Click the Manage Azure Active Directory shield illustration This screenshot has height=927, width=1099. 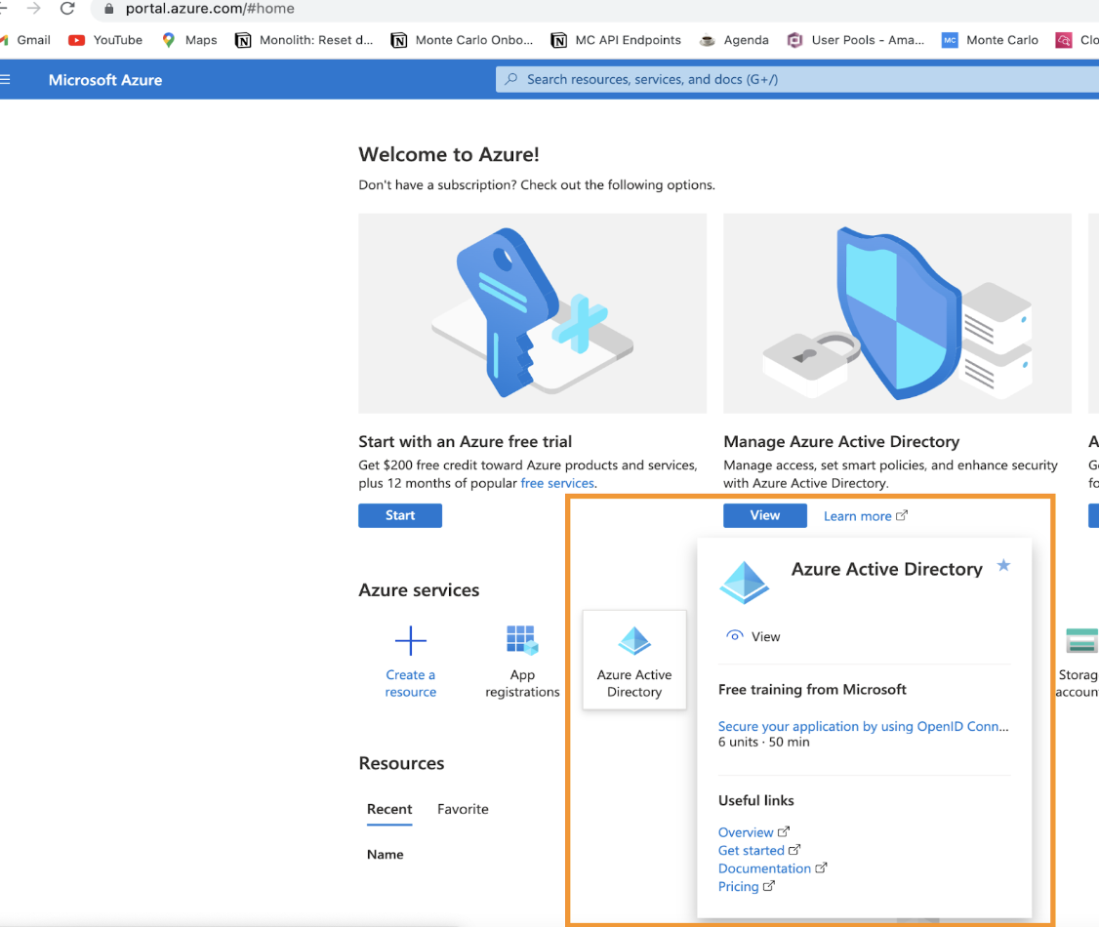click(x=897, y=313)
